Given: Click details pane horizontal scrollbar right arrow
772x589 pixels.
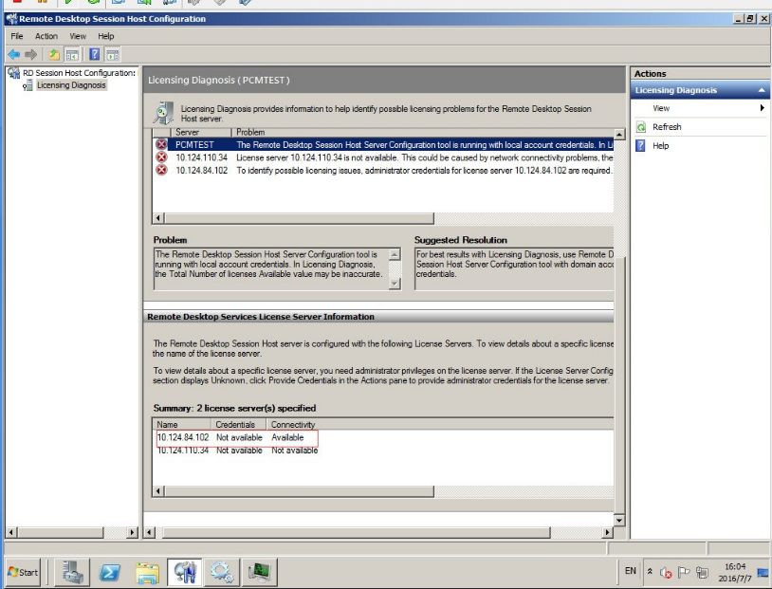Looking at the screenshot, I should (608, 532).
